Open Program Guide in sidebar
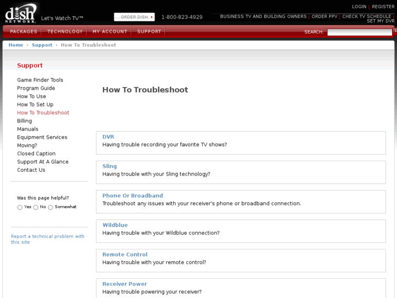The image size is (397, 298). [x=36, y=88]
